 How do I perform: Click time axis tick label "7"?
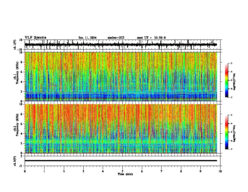162,171
